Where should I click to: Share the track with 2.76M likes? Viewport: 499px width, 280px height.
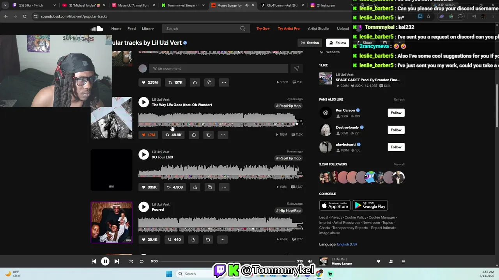click(195, 82)
